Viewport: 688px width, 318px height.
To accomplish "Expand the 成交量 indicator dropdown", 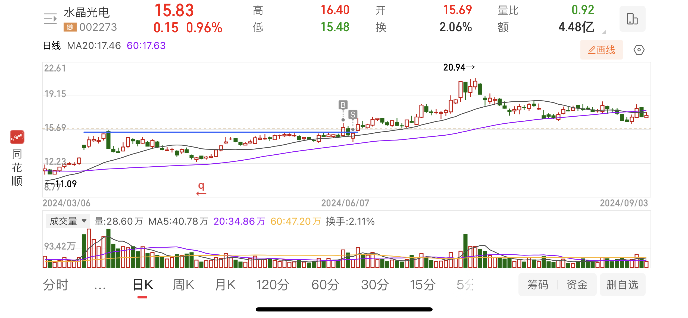I will (68, 221).
